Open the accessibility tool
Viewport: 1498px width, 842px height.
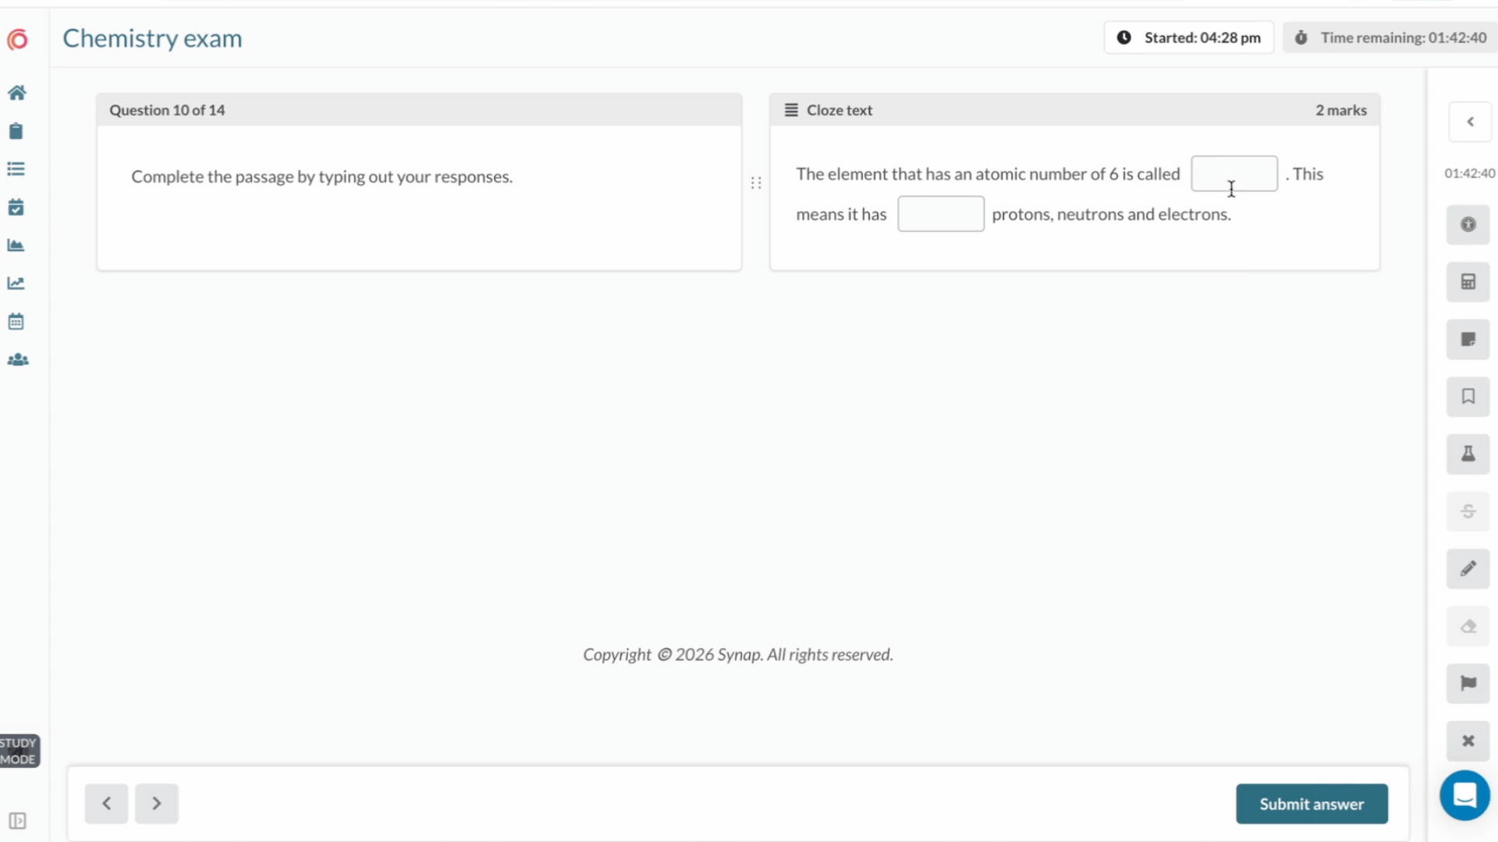[x=1468, y=225]
